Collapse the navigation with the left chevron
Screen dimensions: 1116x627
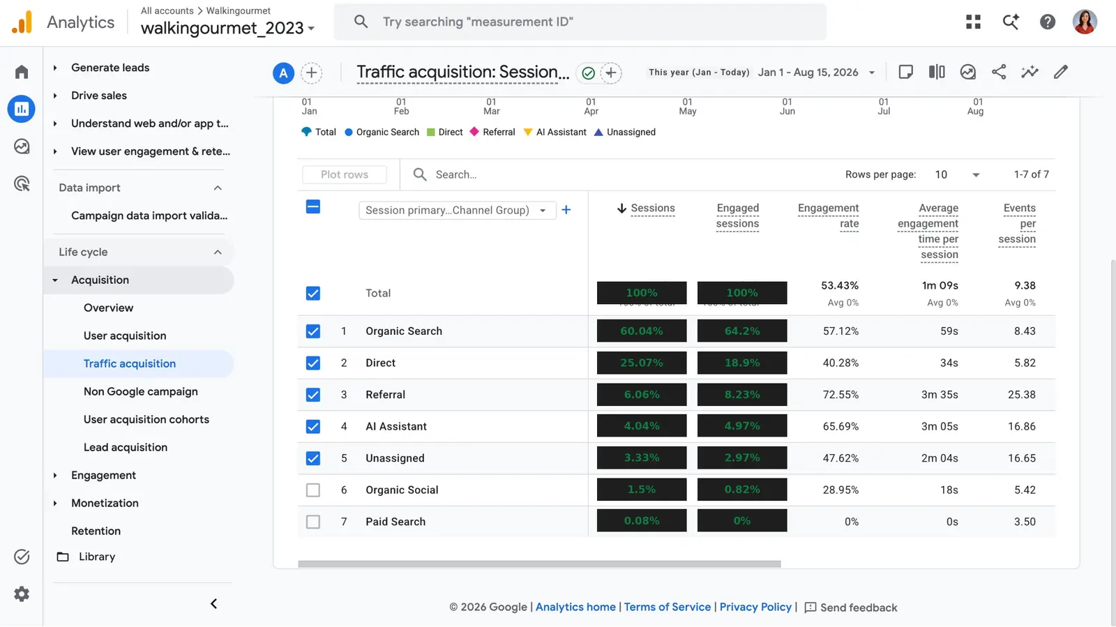pyautogui.click(x=214, y=604)
